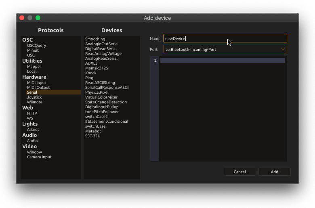Select Local under Utilities
This screenshot has width=315, height=208.
pos(32,71)
